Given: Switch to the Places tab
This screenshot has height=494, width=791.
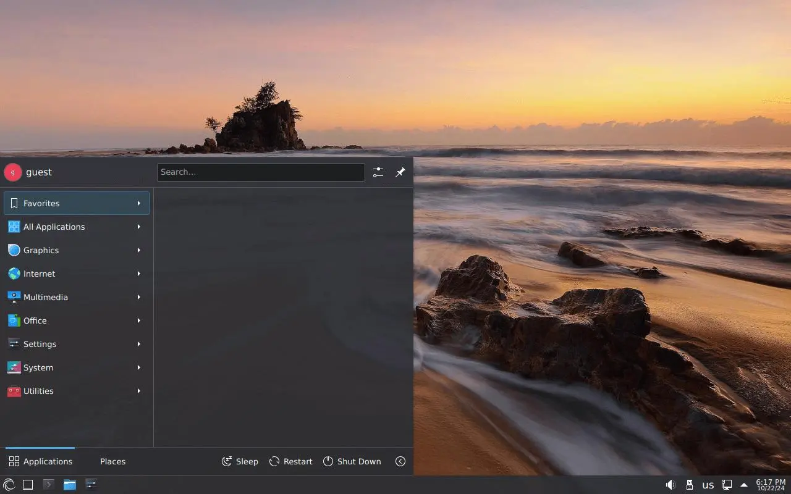Looking at the screenshot, I should [112, 461].
